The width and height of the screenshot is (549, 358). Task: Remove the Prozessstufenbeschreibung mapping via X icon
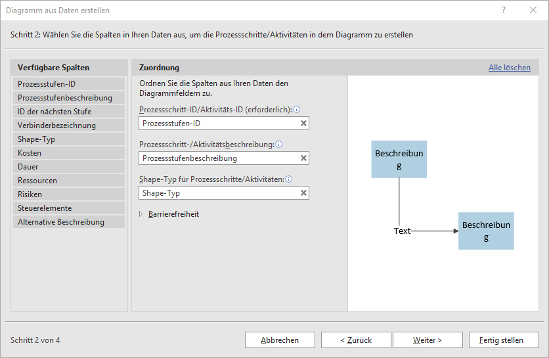tap(303, 158)
